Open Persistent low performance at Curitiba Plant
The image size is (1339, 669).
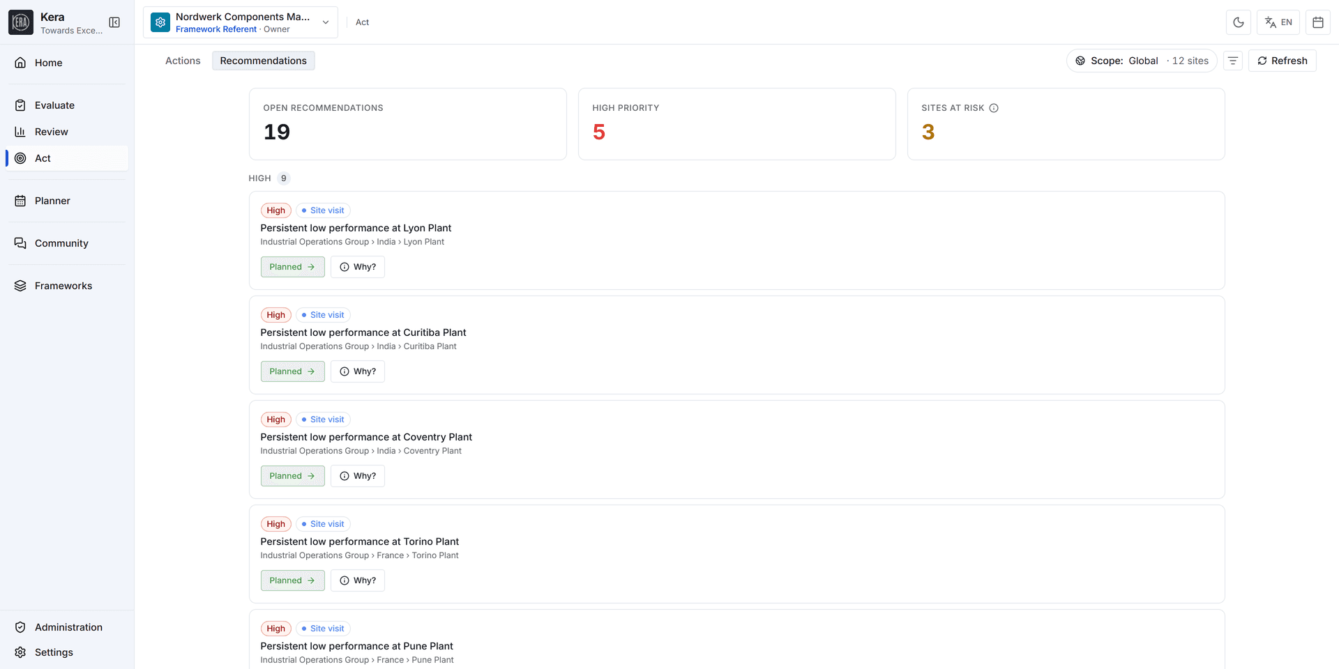click(x=363, y=332)
